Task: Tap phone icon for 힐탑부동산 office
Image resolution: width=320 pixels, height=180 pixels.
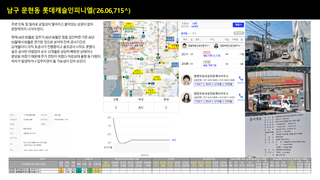Action: [241, 95]
